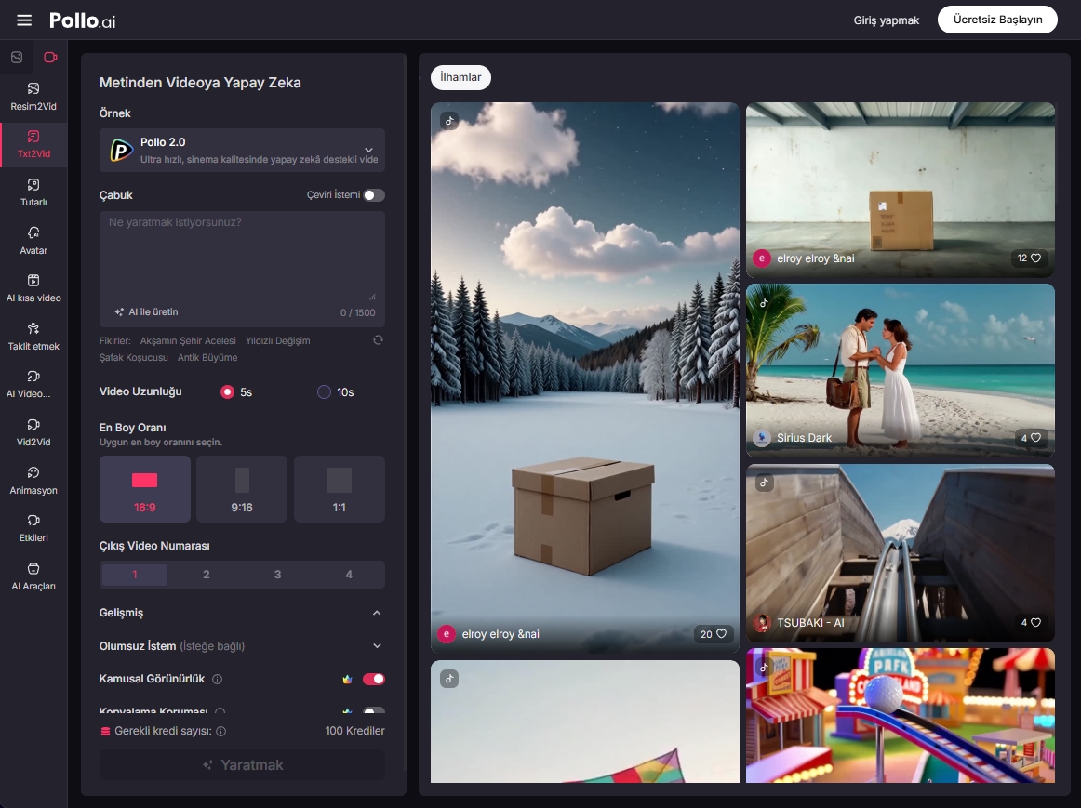Image resolution: width=1081 pixels, height=808 pixels.
Task: Open the Animasyon sidebar tool
Action: tap(33, 480)
